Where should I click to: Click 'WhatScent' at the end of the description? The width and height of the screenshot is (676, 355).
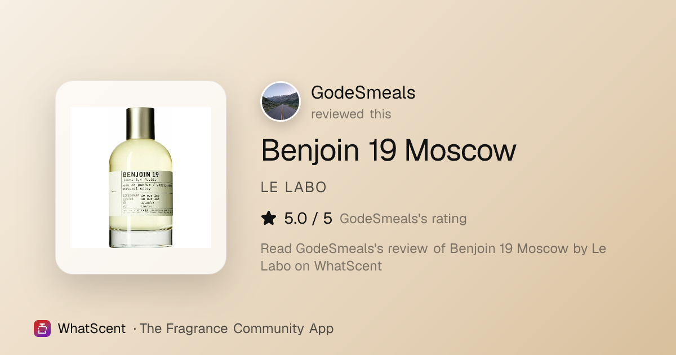point(348,265)
